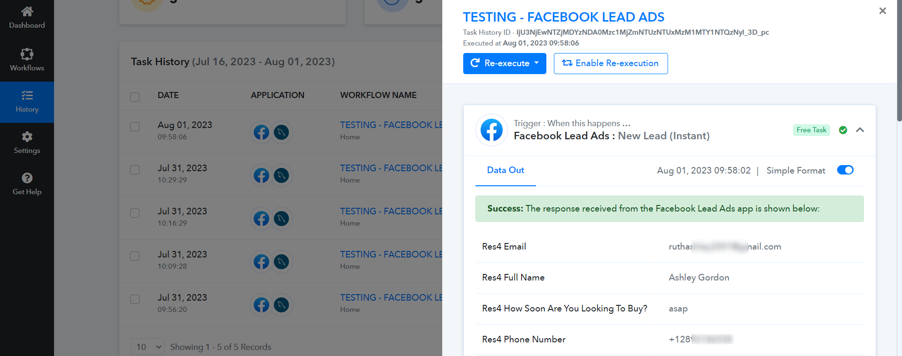Check the Jul 31, 2023 10:09:28 row
This screenshot has height=356, width=902.
pos(135,256)
